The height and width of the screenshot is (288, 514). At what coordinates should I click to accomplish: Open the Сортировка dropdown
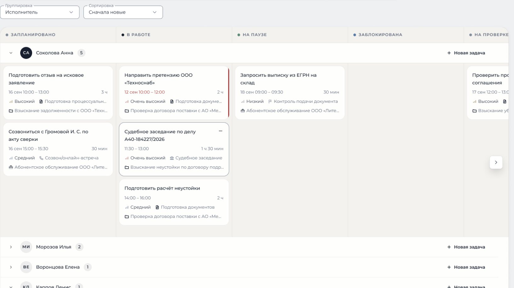pos(123,12)
